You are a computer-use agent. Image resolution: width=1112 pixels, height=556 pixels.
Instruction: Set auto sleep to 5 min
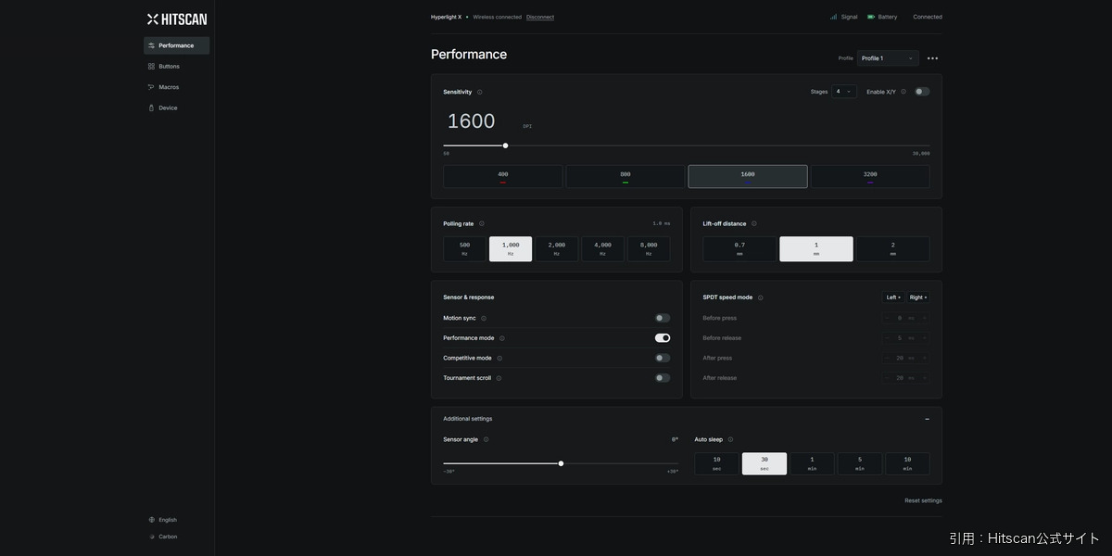860,463
